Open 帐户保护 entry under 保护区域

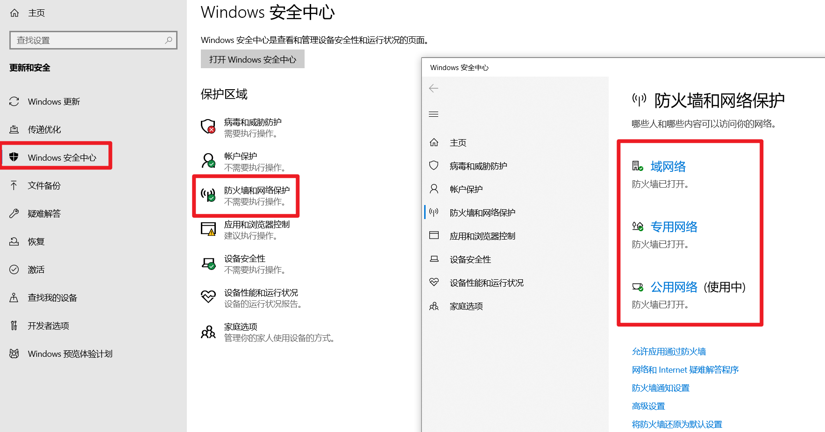point(243,162)
